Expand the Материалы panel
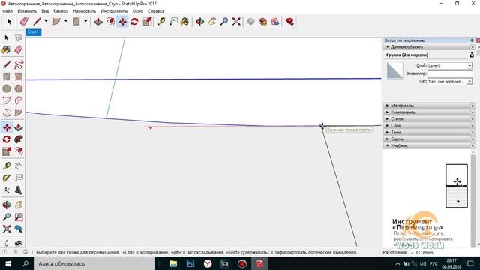This screenshot has width=480, height=270. tap(430, 105)
